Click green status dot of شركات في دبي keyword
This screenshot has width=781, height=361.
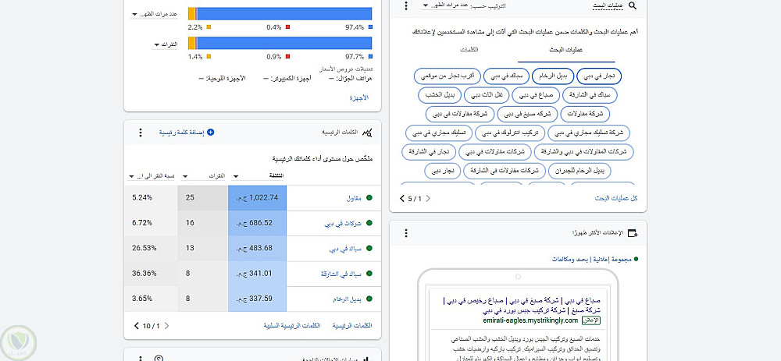tap(369, 223)
